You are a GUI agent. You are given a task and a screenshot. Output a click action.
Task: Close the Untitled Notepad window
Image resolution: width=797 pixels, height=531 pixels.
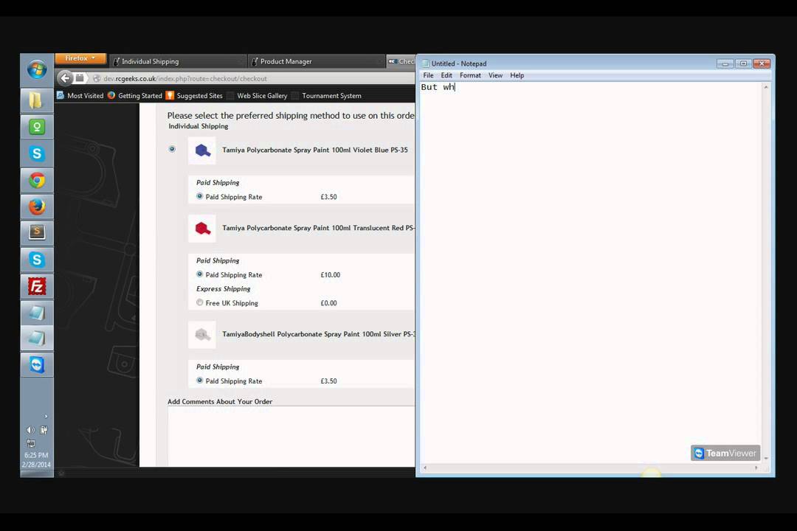pos(762,63)
